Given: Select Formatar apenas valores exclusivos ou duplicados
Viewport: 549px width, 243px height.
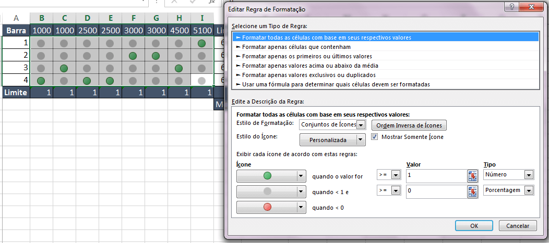Looking at the screenshot, I should 385,75.
